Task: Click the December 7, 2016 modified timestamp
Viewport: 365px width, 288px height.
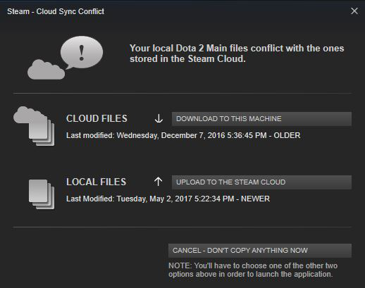Action: (x=192, y=135)
